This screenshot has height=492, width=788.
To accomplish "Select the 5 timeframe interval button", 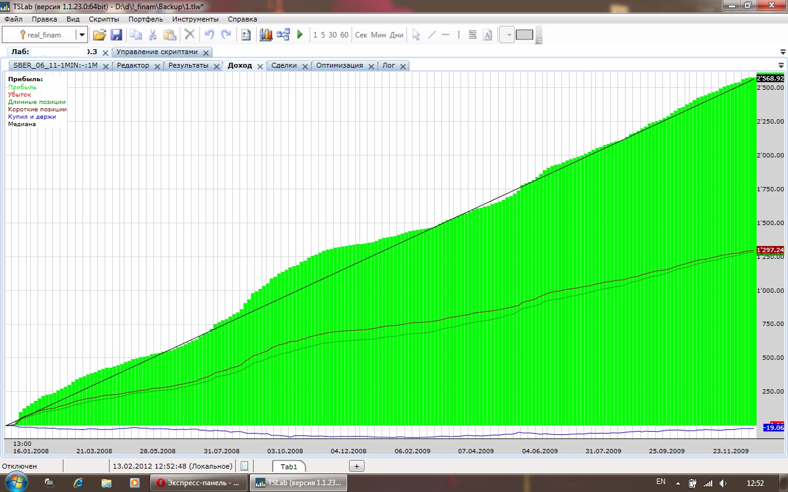I will click(323, 35).
